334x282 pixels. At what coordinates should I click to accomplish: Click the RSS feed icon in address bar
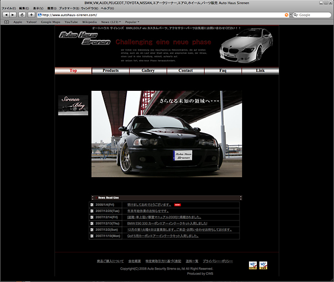(287, 15)
